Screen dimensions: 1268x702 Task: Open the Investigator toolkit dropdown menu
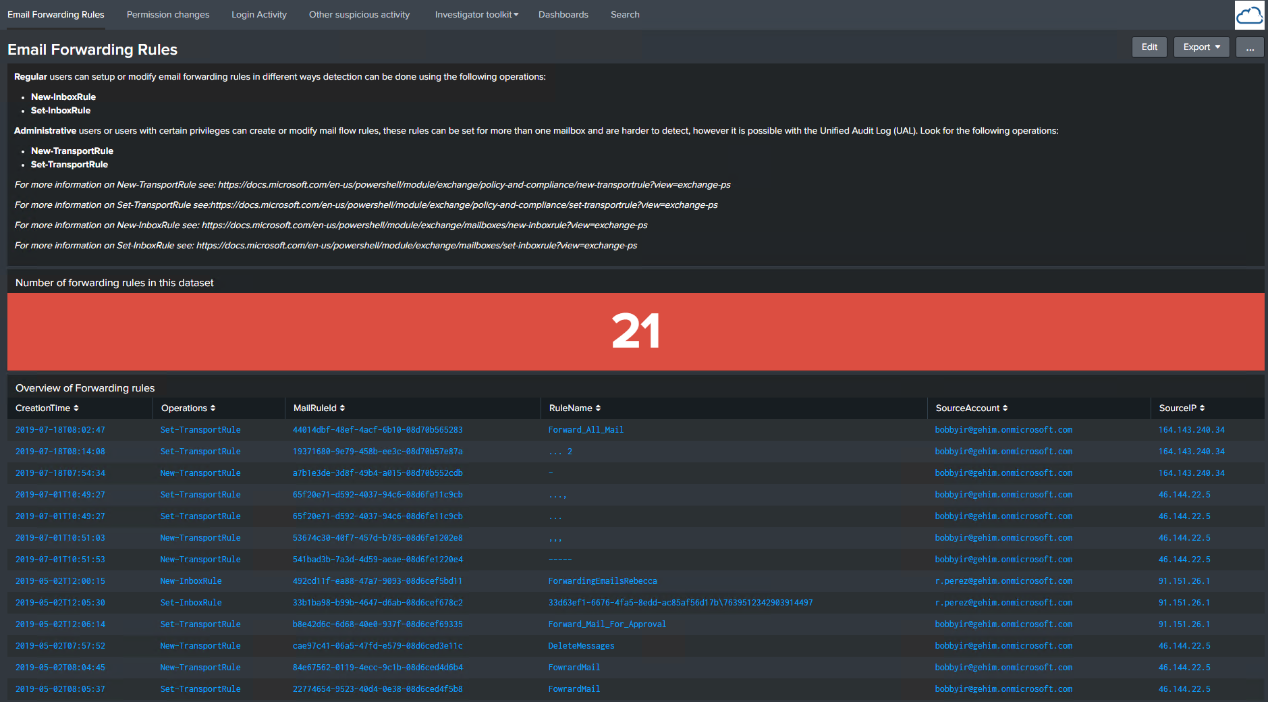pyautogui.click(x=476, y=14)
